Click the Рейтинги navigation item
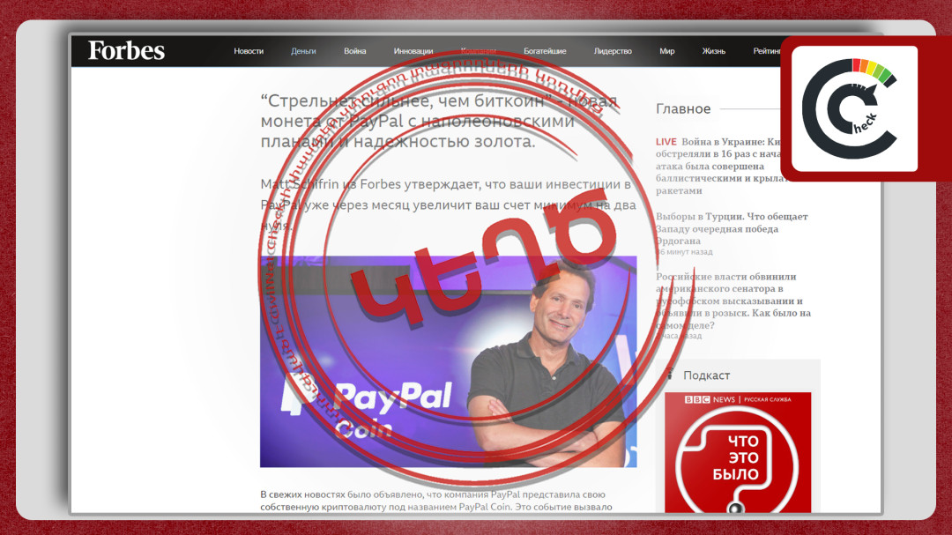This screenshot has height=535, width=952. pyautogui.click(x=768, y=51)
